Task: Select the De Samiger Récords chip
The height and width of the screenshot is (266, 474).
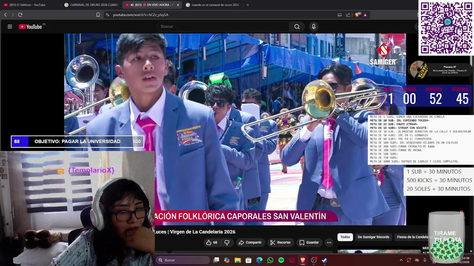Action: tap(373, 237)
